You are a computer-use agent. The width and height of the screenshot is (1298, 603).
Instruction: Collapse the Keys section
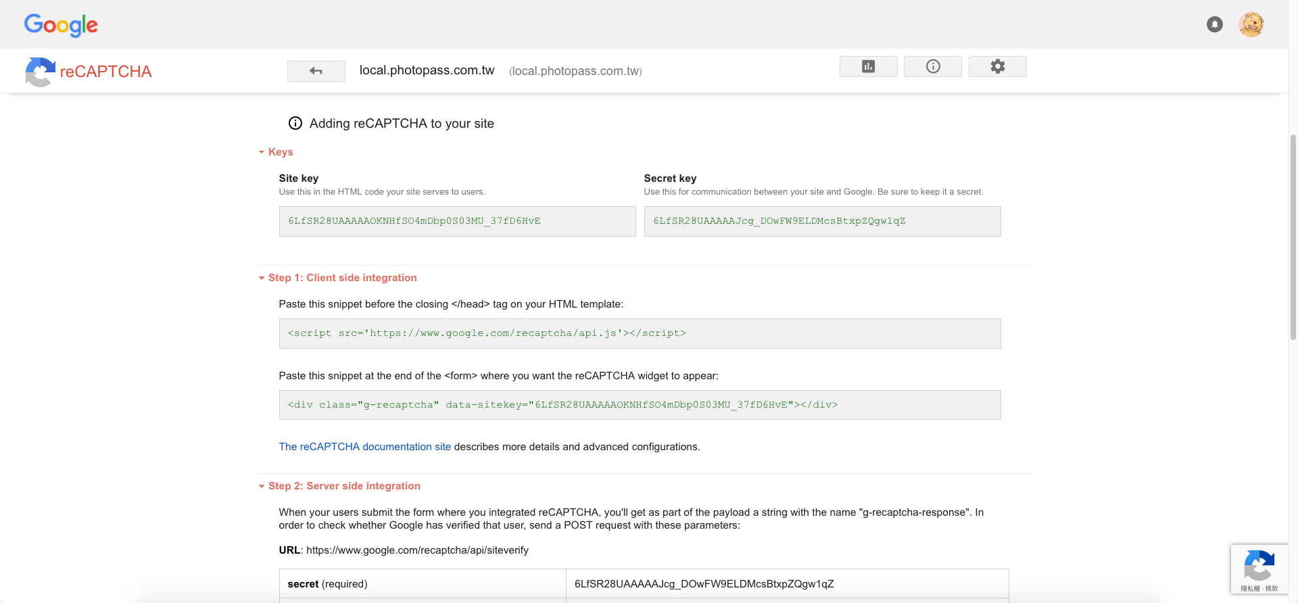coord(276,152)
